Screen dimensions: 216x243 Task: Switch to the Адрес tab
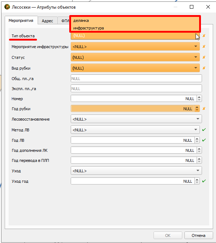(x=47, y=21)
